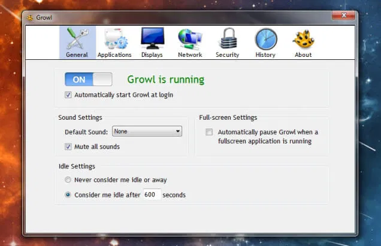Click the Growl paw icon in title bar
This screenshot has width=381, height=246.
coord(30,18)
